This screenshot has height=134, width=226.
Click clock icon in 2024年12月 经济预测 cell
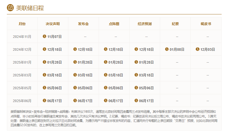point(136,49)
